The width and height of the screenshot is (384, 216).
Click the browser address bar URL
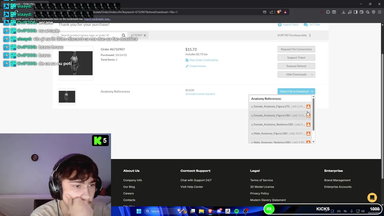tap(135, 12)
